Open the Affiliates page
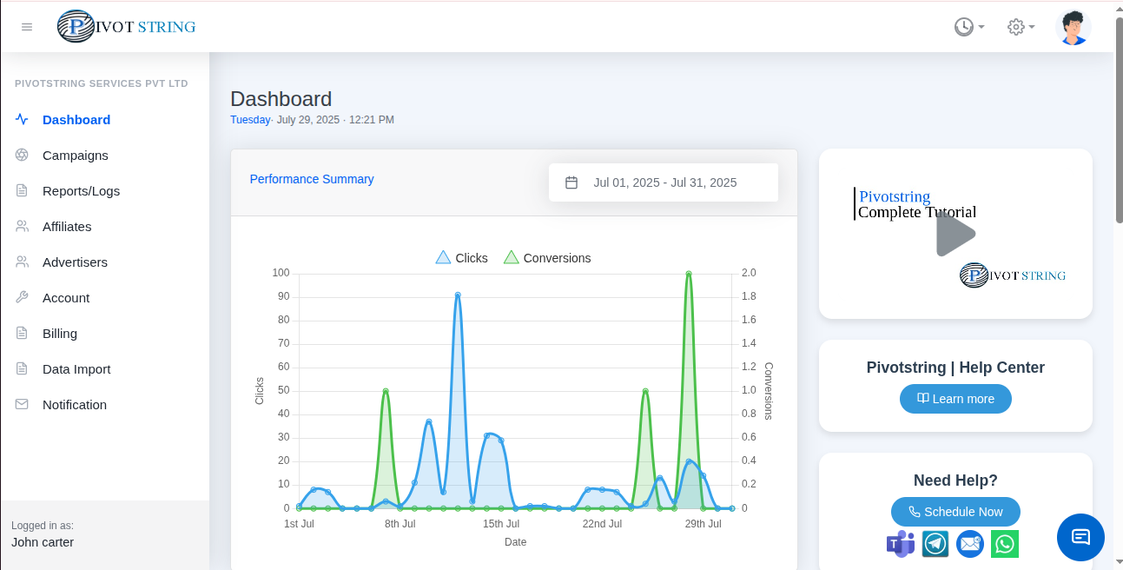 [x=67, y=227]
